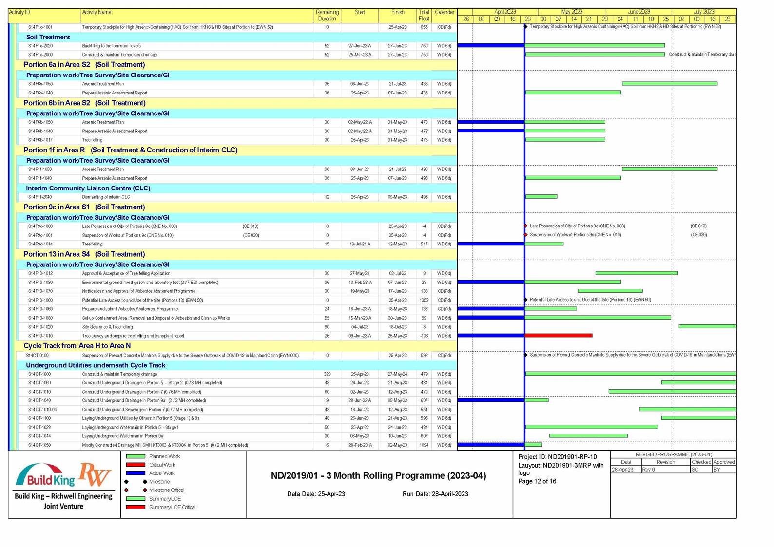Click the red Critical Work legend swatch
This screenshot has width=774, height=547.
[x=135, y=465]
